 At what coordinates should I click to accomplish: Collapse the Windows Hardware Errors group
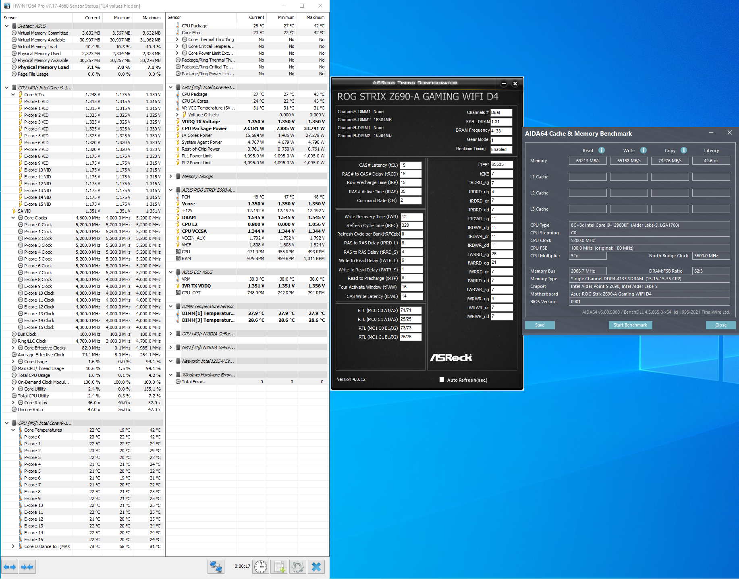coord(170,375)
